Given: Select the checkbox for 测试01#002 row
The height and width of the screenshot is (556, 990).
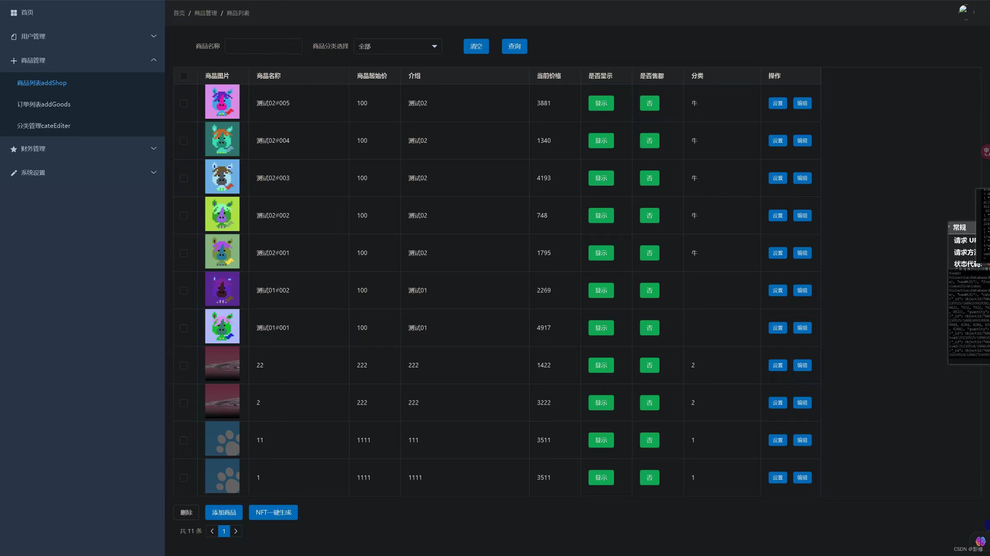Looking at the screenshot, I should pyautogui.click(x=184, y=291).
